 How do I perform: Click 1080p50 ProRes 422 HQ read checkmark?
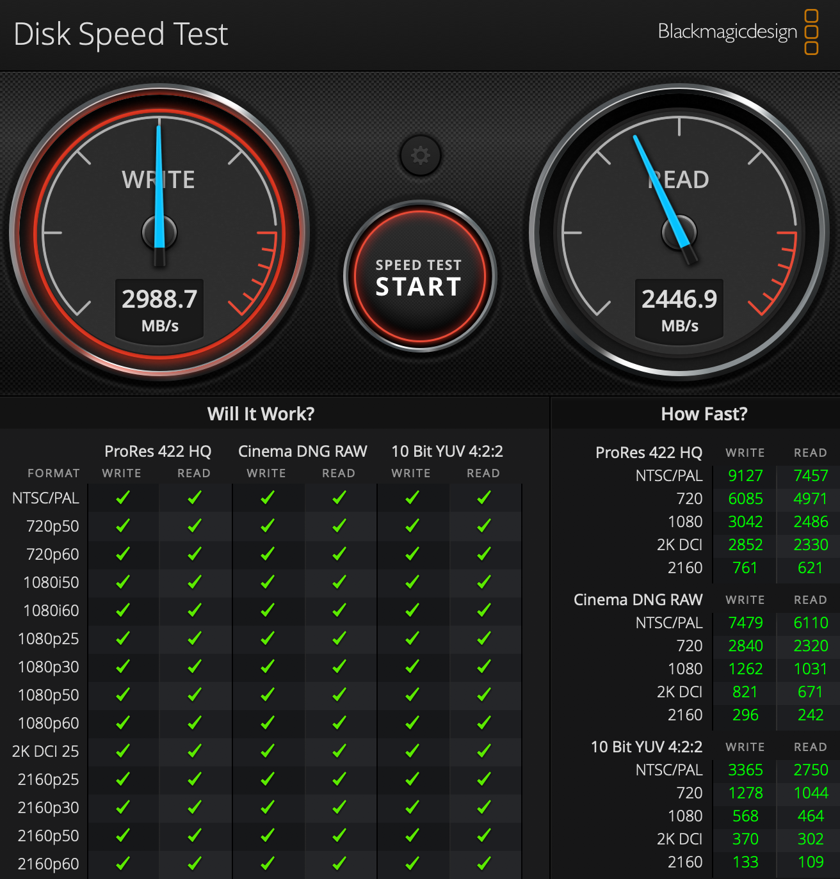pyautogui.click(x=195, y=694)
